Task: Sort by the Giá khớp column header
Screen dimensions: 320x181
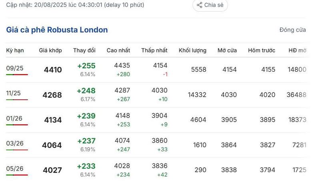Action: [x=50, y=50]
